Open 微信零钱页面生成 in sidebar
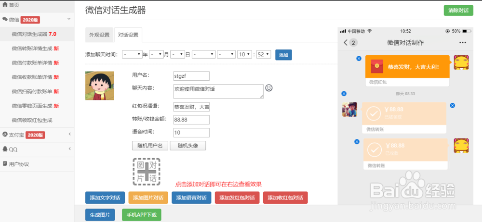 pos(35,106)
